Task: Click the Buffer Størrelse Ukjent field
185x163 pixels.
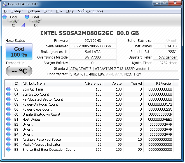Action: [165, 40]
